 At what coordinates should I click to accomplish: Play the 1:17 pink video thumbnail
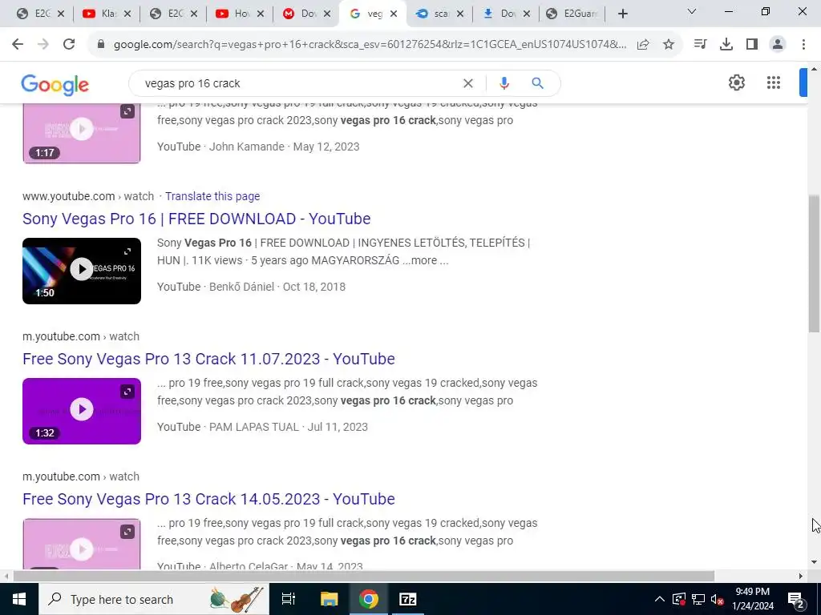pyautogui.click(x=82, y=129)
